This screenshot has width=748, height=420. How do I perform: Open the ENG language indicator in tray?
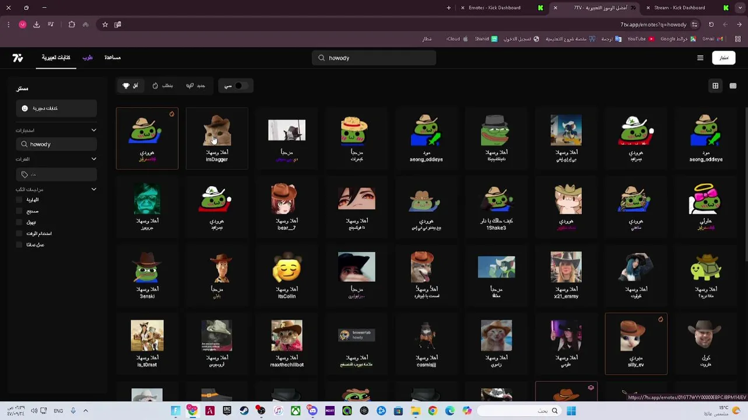pyautogui.click(x=58, y=411)
